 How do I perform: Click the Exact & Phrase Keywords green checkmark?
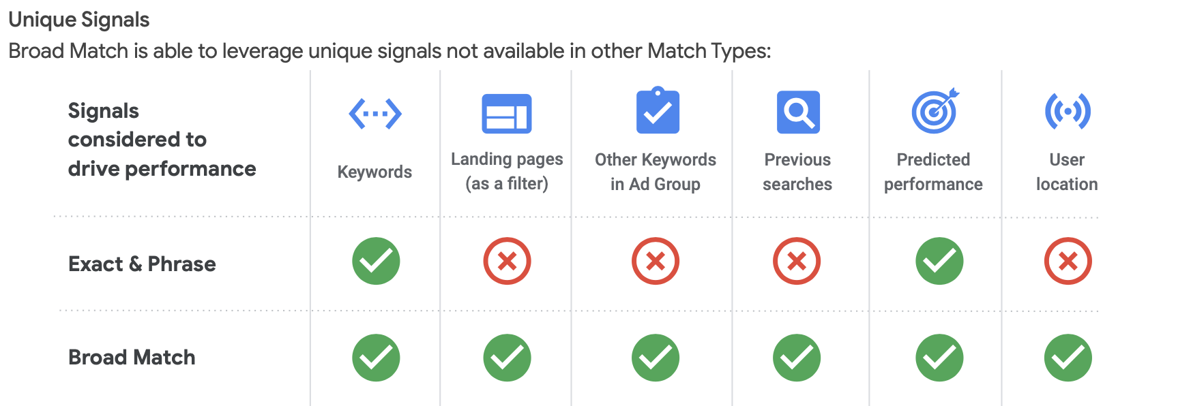click(x=376, y=261)
